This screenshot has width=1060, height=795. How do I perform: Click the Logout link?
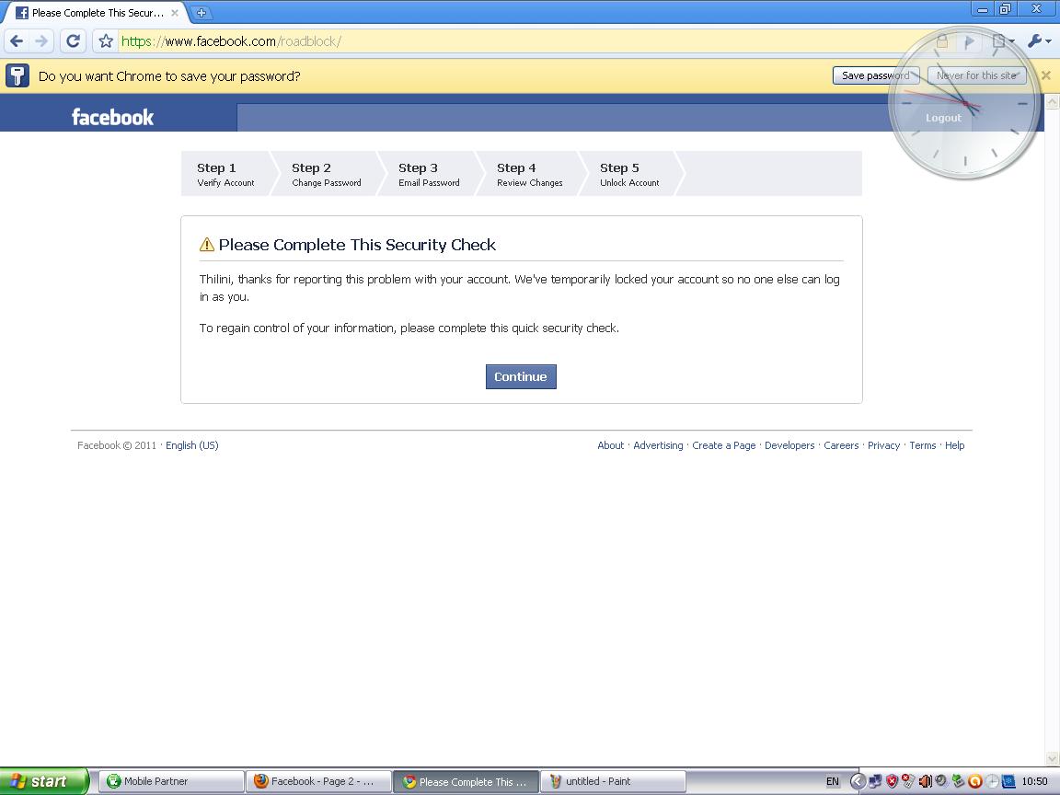[943, 118]
